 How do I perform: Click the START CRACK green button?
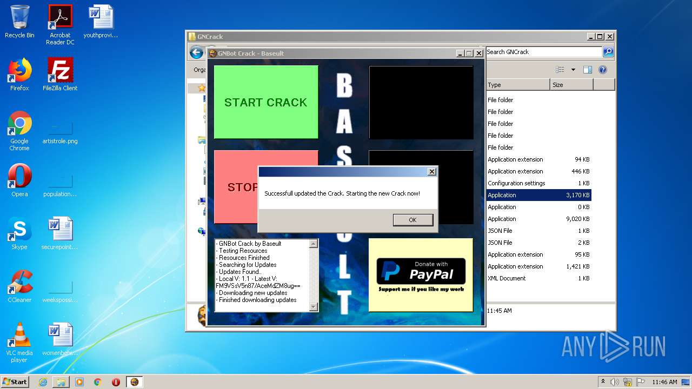[266, 102]
